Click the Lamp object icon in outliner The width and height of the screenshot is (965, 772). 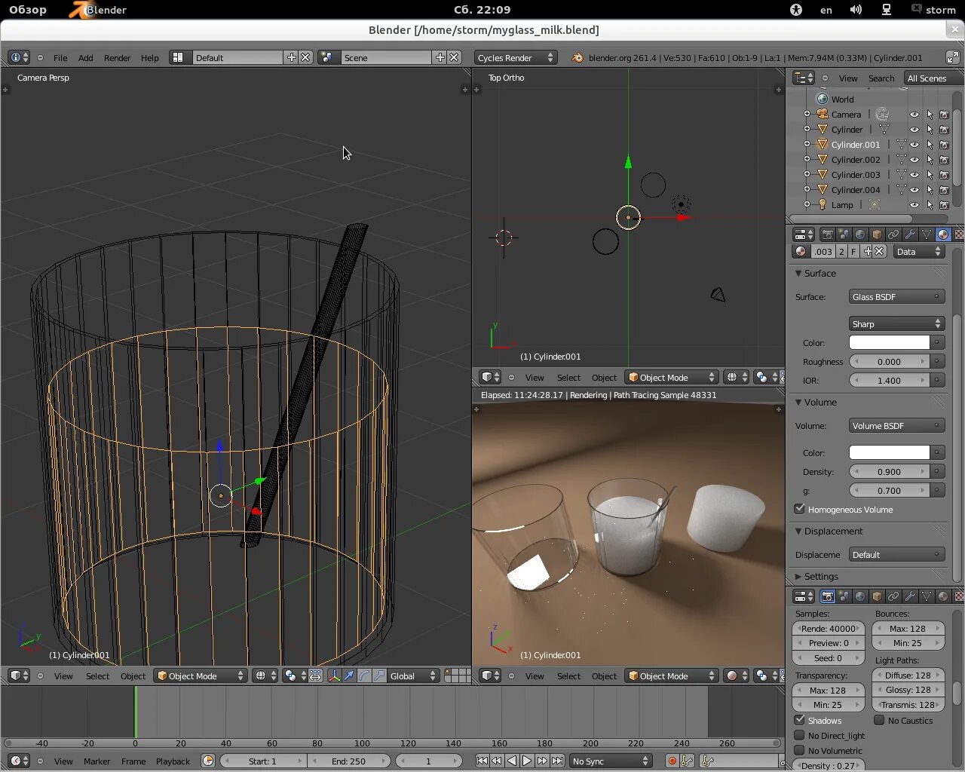click(x=823, y=205)
